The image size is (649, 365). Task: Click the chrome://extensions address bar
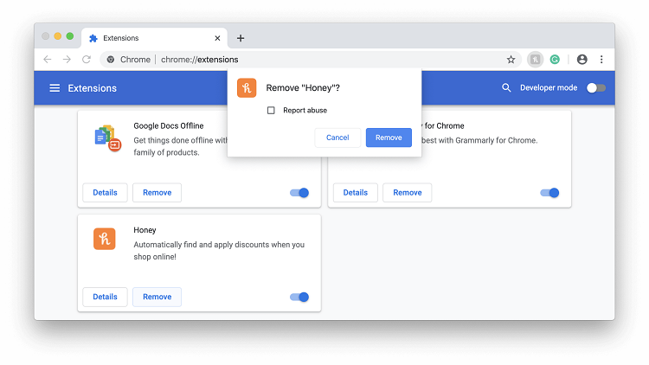coord(303,60)
